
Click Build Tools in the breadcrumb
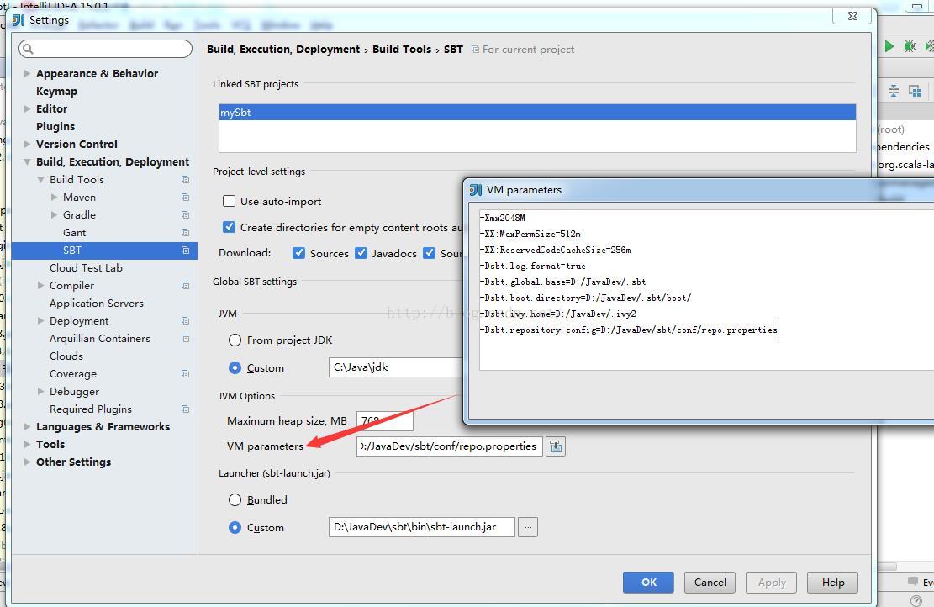pyautogui.click(x=402, y=50)
